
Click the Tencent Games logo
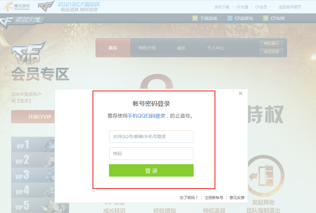(x=16, y=7)
